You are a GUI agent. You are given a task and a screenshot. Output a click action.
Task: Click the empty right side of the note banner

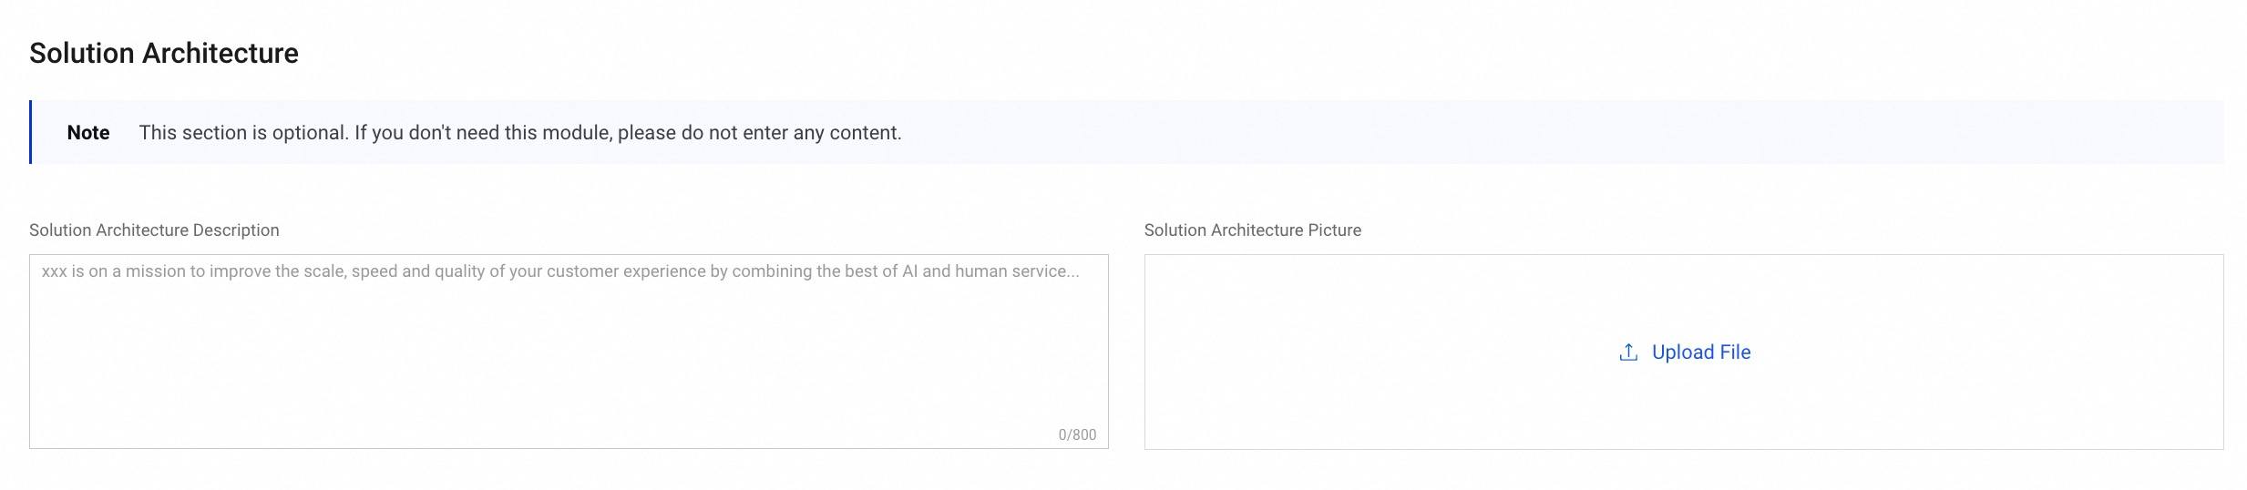(x=1640, y=133)
